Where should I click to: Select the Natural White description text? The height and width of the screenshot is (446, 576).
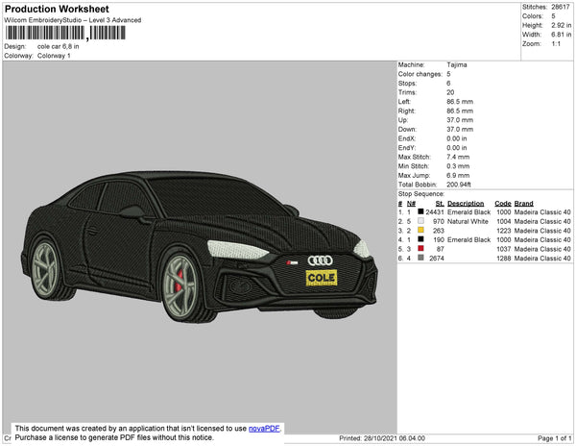point(468,222)
